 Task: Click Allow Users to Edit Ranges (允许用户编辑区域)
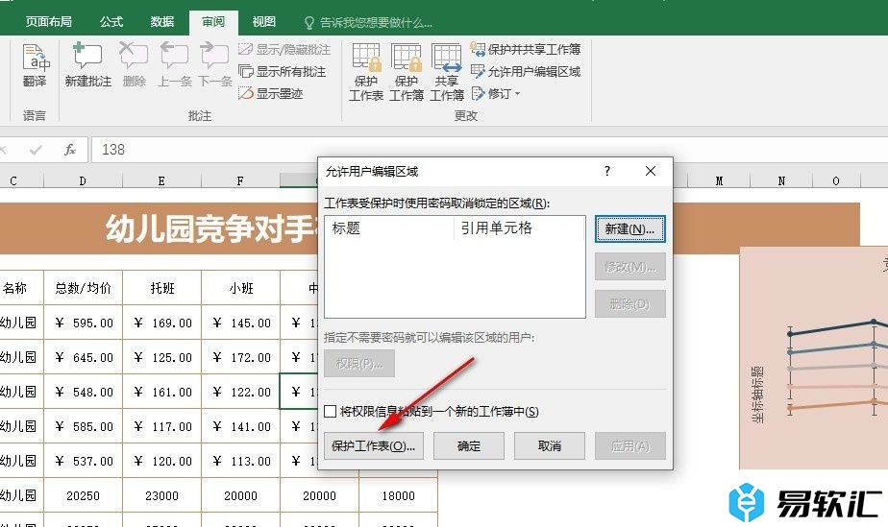tap(526, 72)
